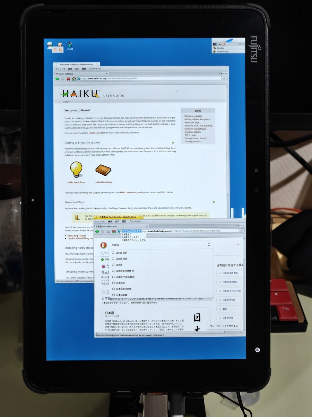Click the magnifier icon in DuckDuckGo search box
312x417 pixels.
pyautogui.click(x=209, y=245)
